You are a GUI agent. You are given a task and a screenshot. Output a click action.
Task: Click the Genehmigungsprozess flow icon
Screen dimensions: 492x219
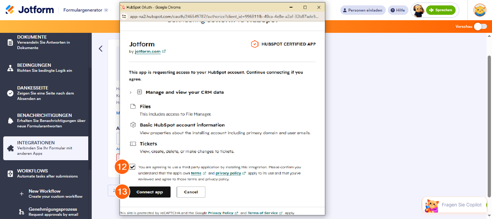pos(22,212)
